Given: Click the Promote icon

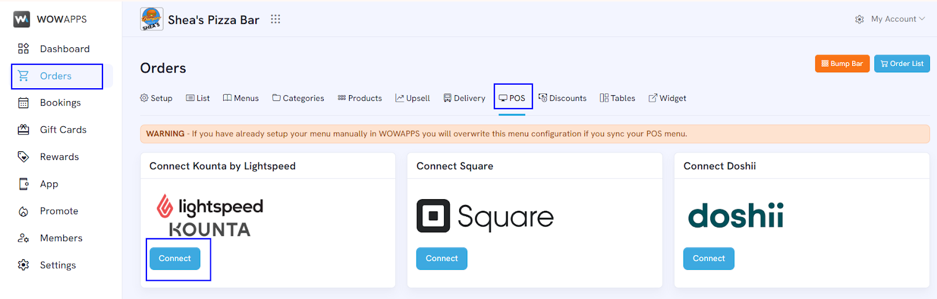Looking at the screenshot, I should click(23, 211).
